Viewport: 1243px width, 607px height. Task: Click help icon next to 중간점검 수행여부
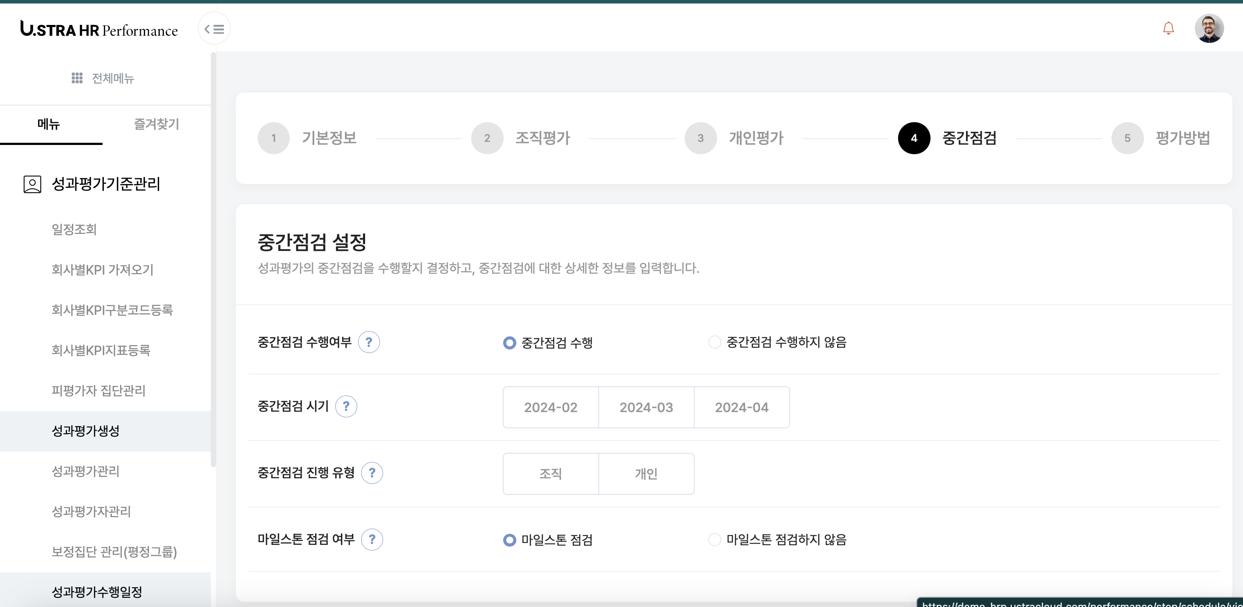(x=369, y=342)
